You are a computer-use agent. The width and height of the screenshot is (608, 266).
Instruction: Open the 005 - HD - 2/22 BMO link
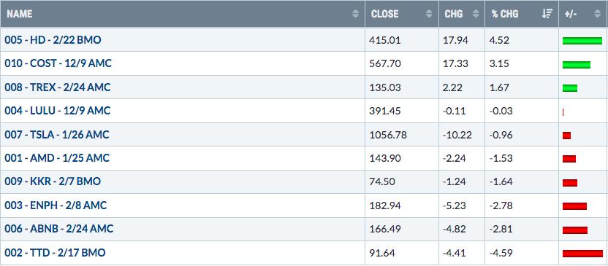pyautogui.click(x=53, y=40)
